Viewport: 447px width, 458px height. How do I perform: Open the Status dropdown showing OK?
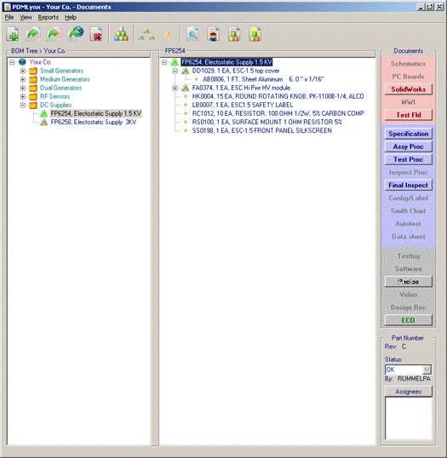point(427,369)
